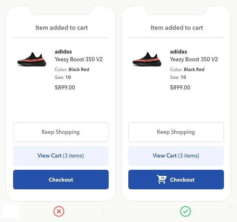Select Keep Shopping on the left phone
The image size is (237, 222).
coord(61,132)
